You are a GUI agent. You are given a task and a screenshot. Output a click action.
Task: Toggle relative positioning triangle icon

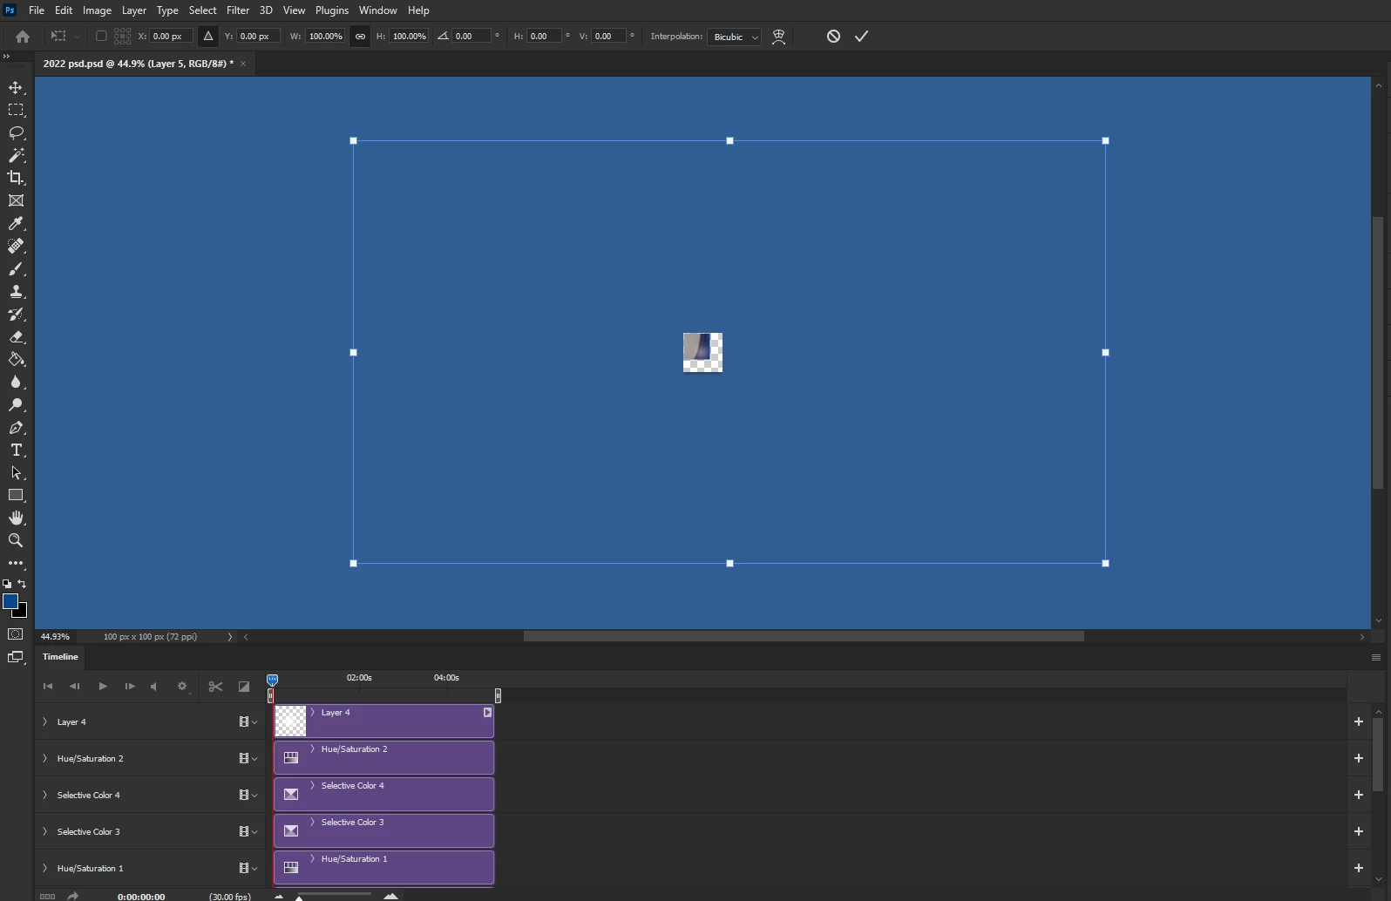click(207, 37)
